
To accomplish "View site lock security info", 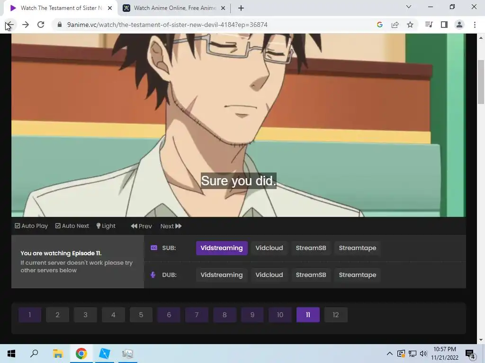I will pyautogui.click(x=60, y=25).
